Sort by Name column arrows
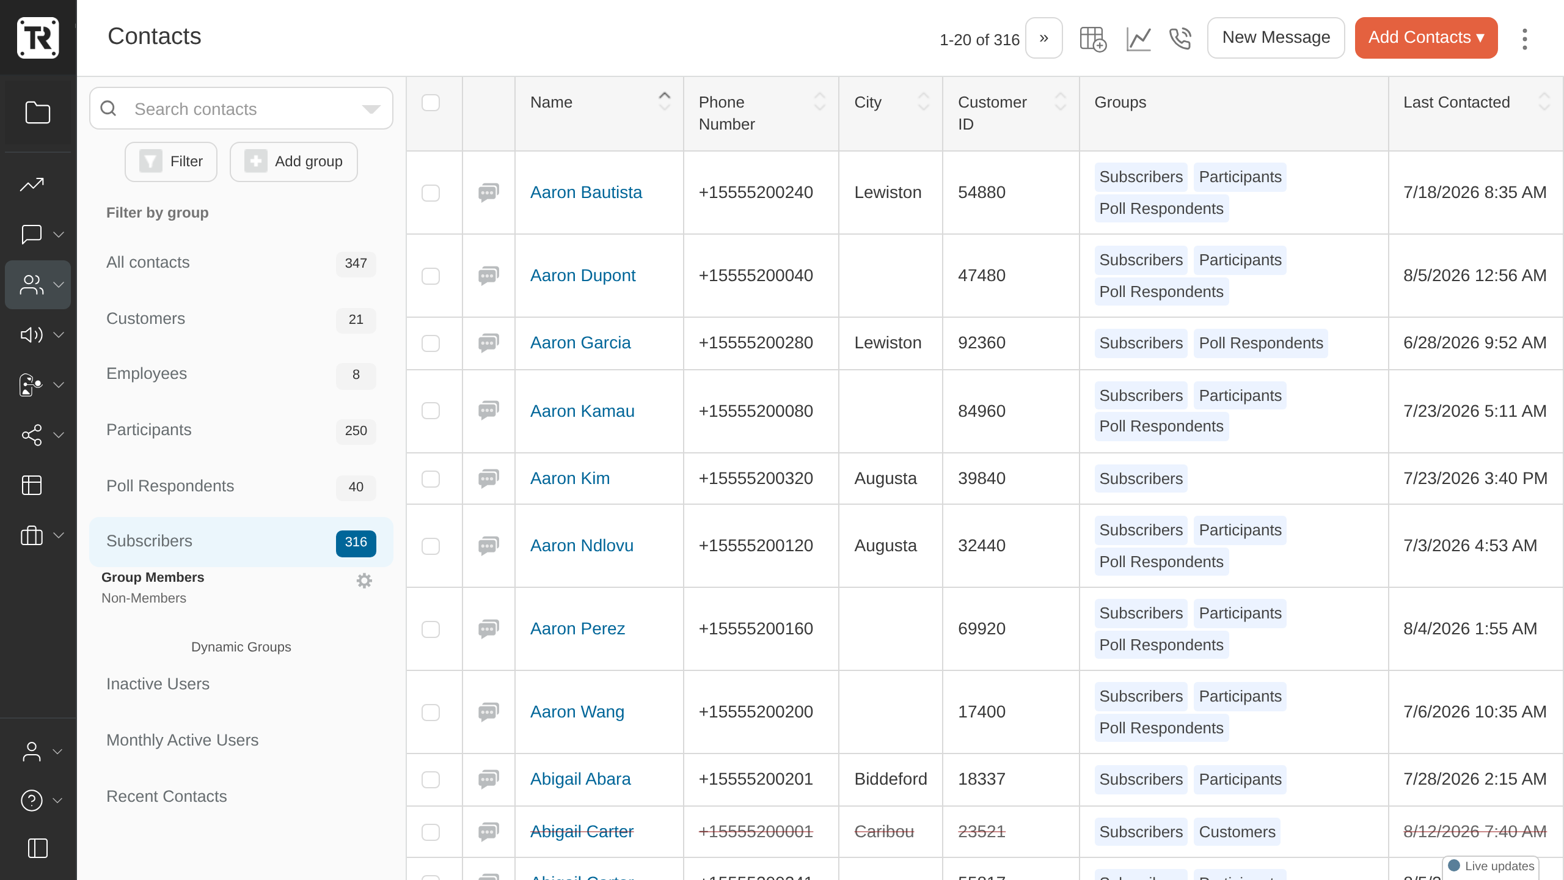This screenshot has height=880, width=1564. pos(665,101)
